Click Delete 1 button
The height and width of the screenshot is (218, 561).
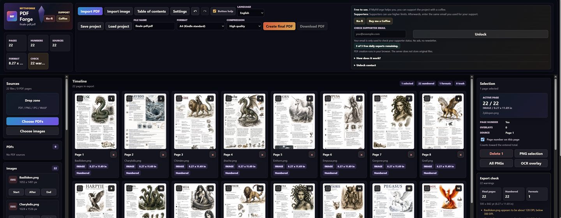pos(496,153)
